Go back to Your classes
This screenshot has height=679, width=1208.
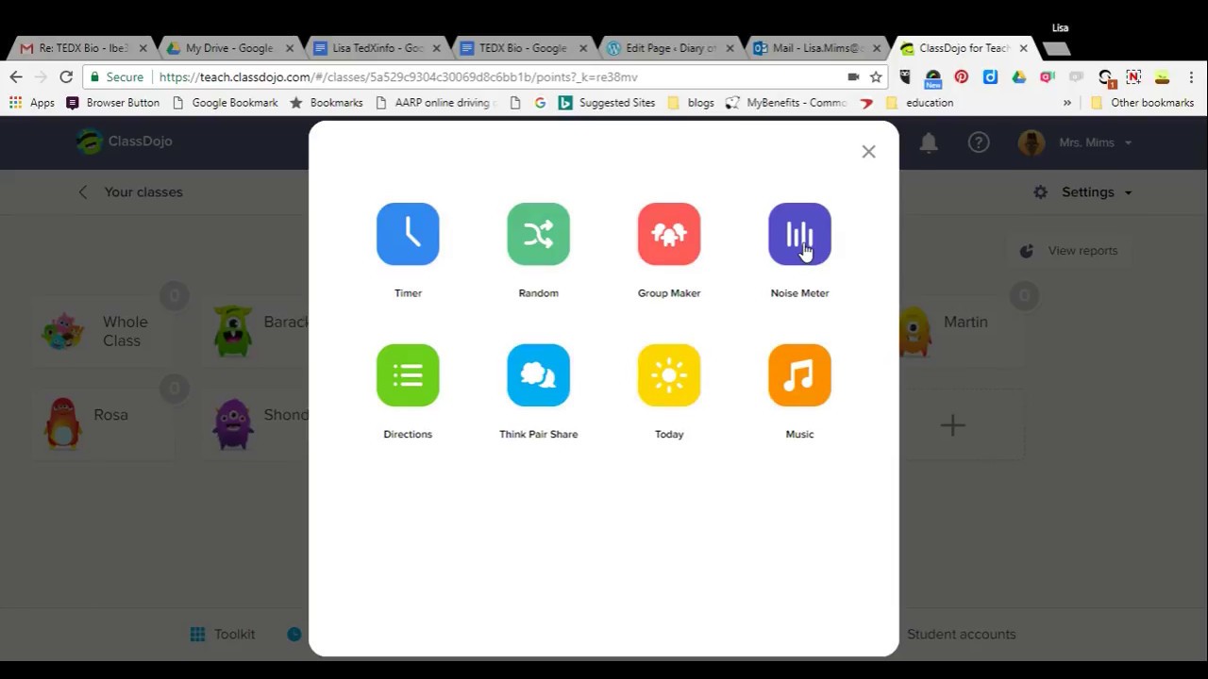click(131, 192)
